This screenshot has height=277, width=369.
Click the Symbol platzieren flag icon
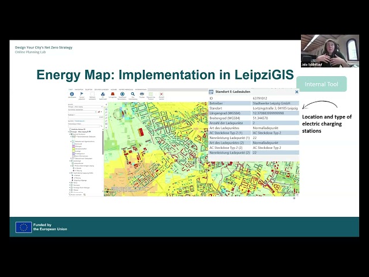[x=82, y=93]
